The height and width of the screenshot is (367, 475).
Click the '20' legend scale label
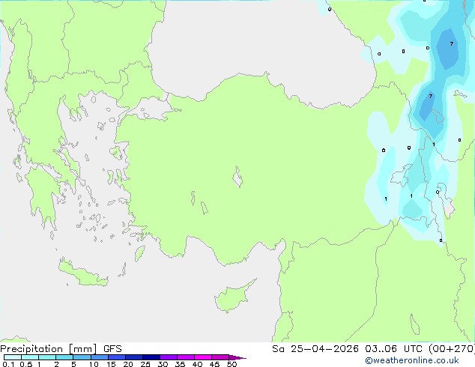(x=128, y=364)
